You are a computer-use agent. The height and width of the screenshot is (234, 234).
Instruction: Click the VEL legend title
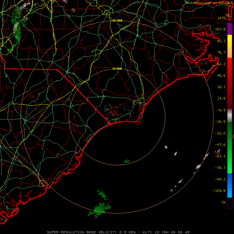tap(229, 16)
